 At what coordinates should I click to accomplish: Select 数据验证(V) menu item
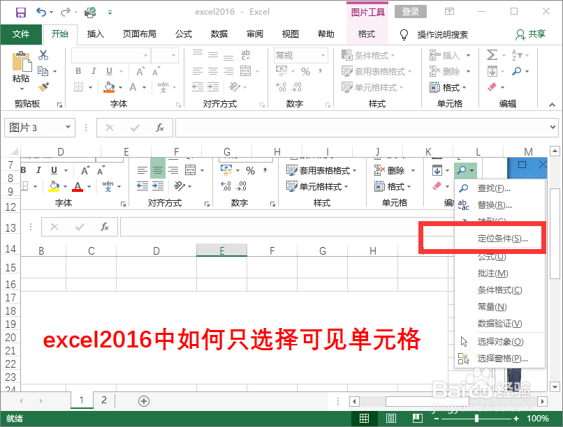(500, 324)
